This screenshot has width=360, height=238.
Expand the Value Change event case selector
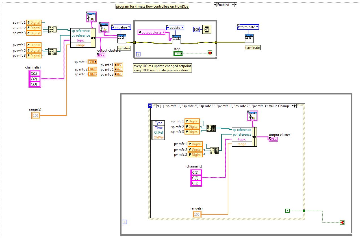226,106
